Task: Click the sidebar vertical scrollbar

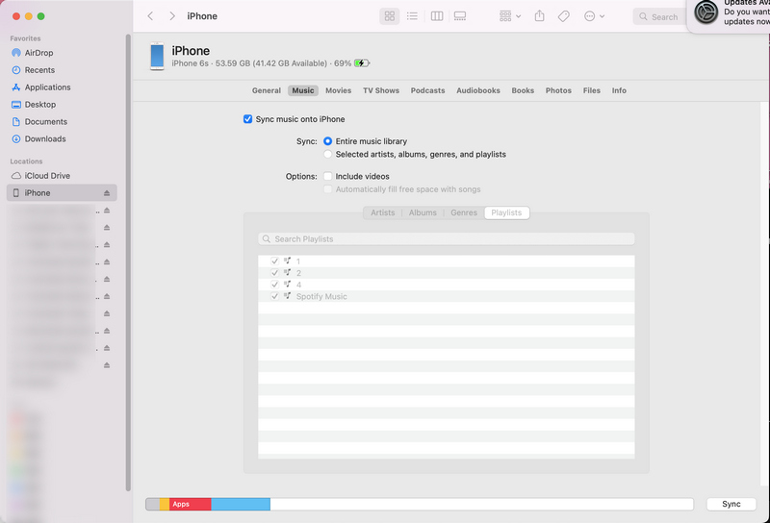Action: pyautogui.click(x=128, y=262)
